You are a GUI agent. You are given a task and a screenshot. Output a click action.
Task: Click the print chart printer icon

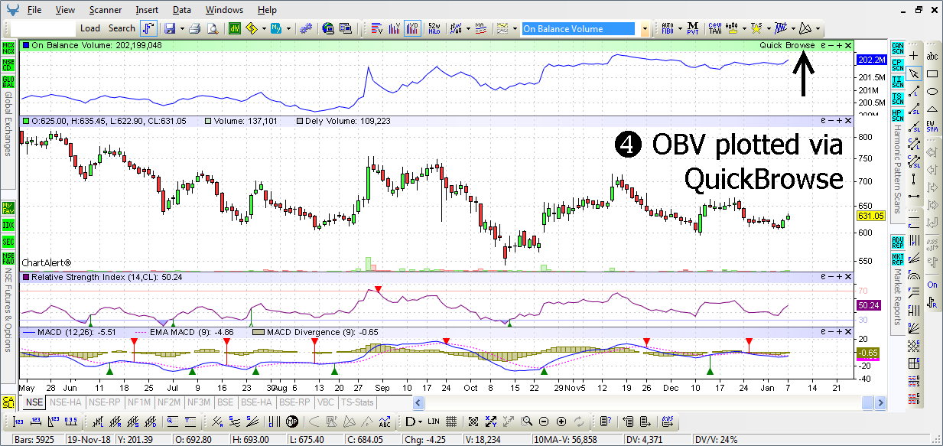tap(194, 28)
